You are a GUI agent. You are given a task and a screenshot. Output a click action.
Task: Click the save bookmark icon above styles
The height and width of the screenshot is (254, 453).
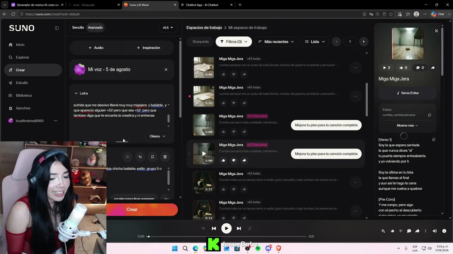click(x=153, y=157)
